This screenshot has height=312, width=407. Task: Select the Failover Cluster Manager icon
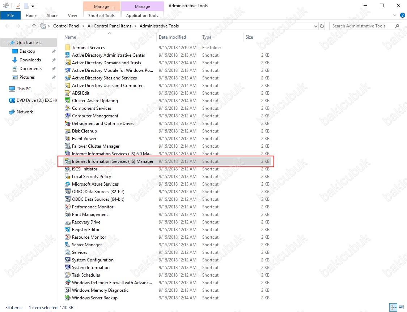(68, 146)
